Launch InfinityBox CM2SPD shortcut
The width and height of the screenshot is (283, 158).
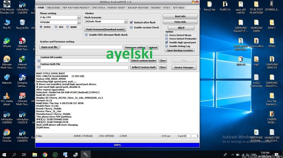point(22,7)
